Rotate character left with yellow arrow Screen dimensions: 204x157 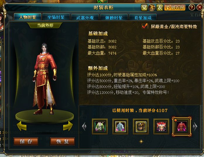22,126
